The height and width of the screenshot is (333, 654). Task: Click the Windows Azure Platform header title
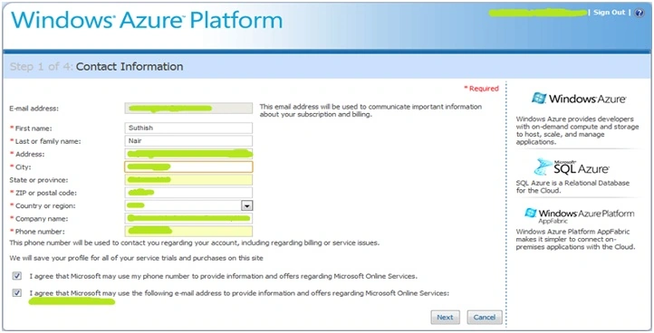[147, 20]
